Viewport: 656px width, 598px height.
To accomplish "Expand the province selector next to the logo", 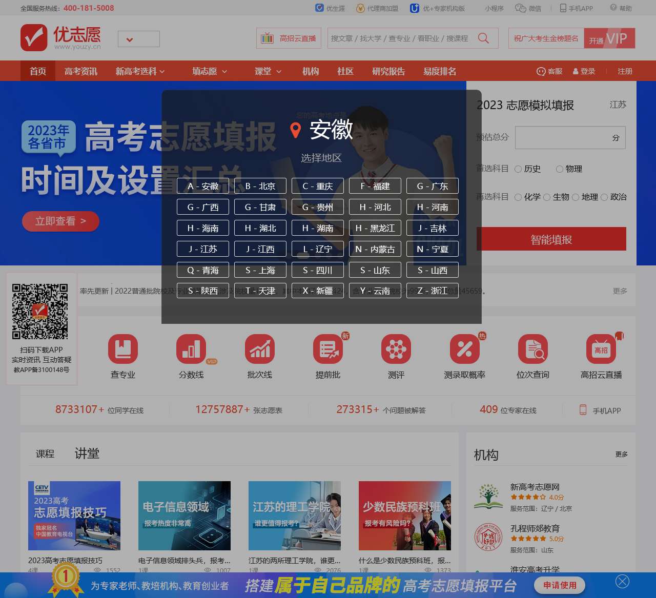I will [138, 39].
